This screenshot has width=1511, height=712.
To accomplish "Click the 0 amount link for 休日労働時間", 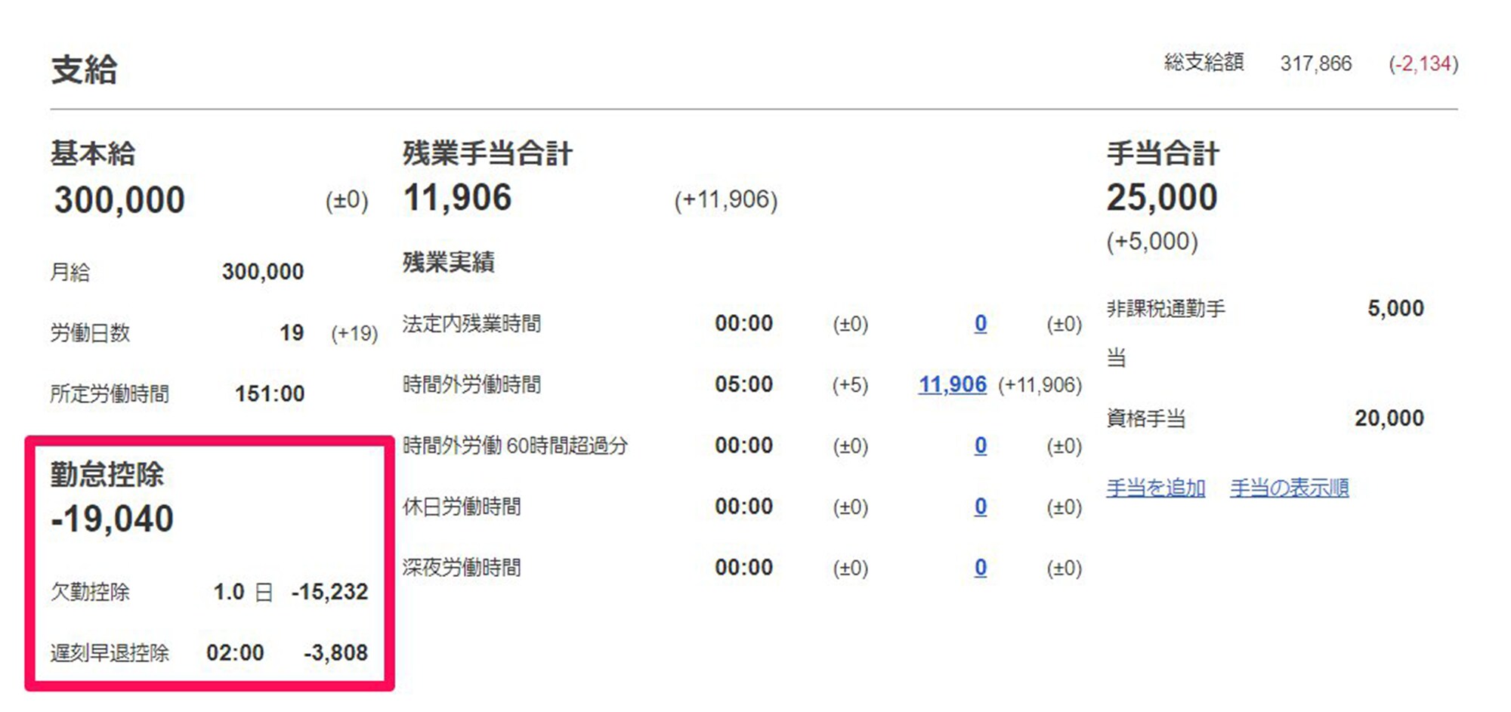I will (x=980, y=507).
